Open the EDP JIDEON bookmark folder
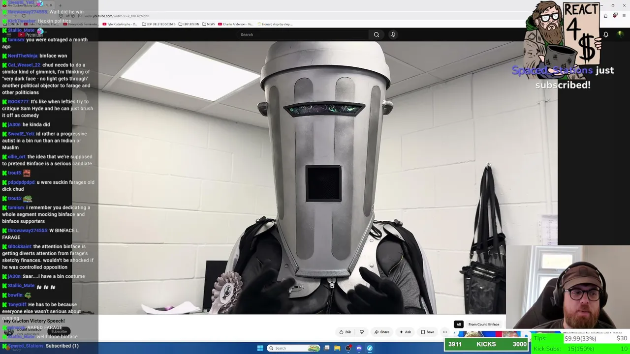This screenshot has height=354, width=630. pyautogui.click(x=189, y=24)
